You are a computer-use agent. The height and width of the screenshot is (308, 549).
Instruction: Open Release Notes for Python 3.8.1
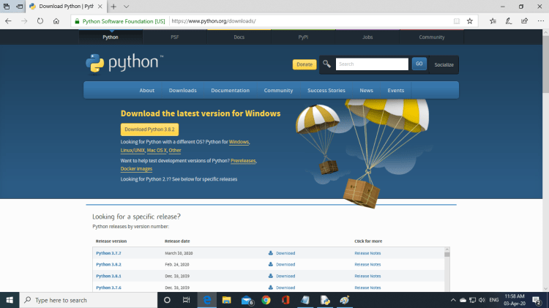367,276
